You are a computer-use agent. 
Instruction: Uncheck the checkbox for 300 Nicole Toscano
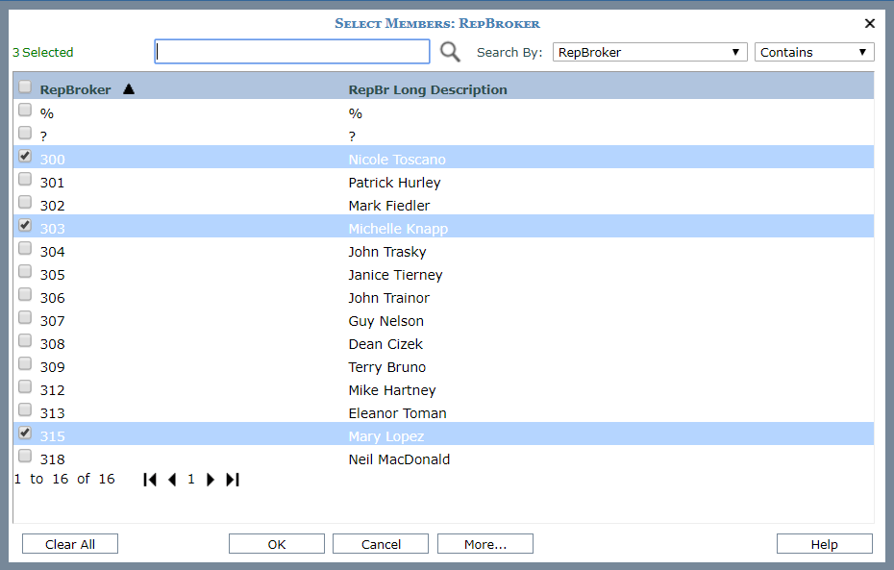(x=25, y=156)
